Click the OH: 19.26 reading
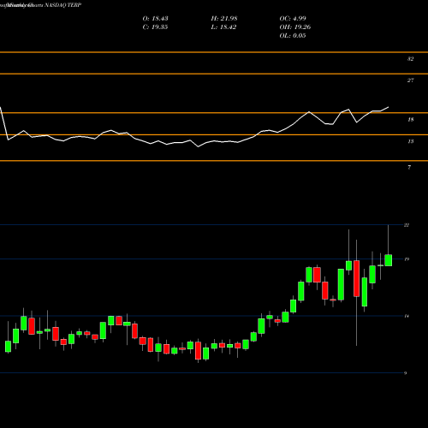The image size is (428, 428). [295, 27]
